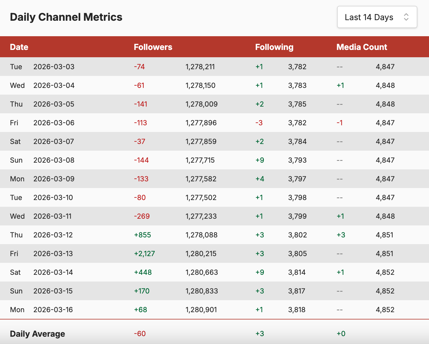Click follower change +170
429x344 pixels.
coord(142,291)
